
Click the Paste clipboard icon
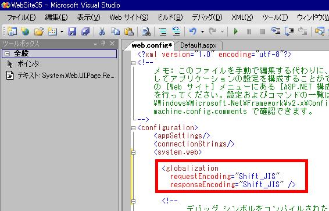pyautogui.click(x=129, y=31)
